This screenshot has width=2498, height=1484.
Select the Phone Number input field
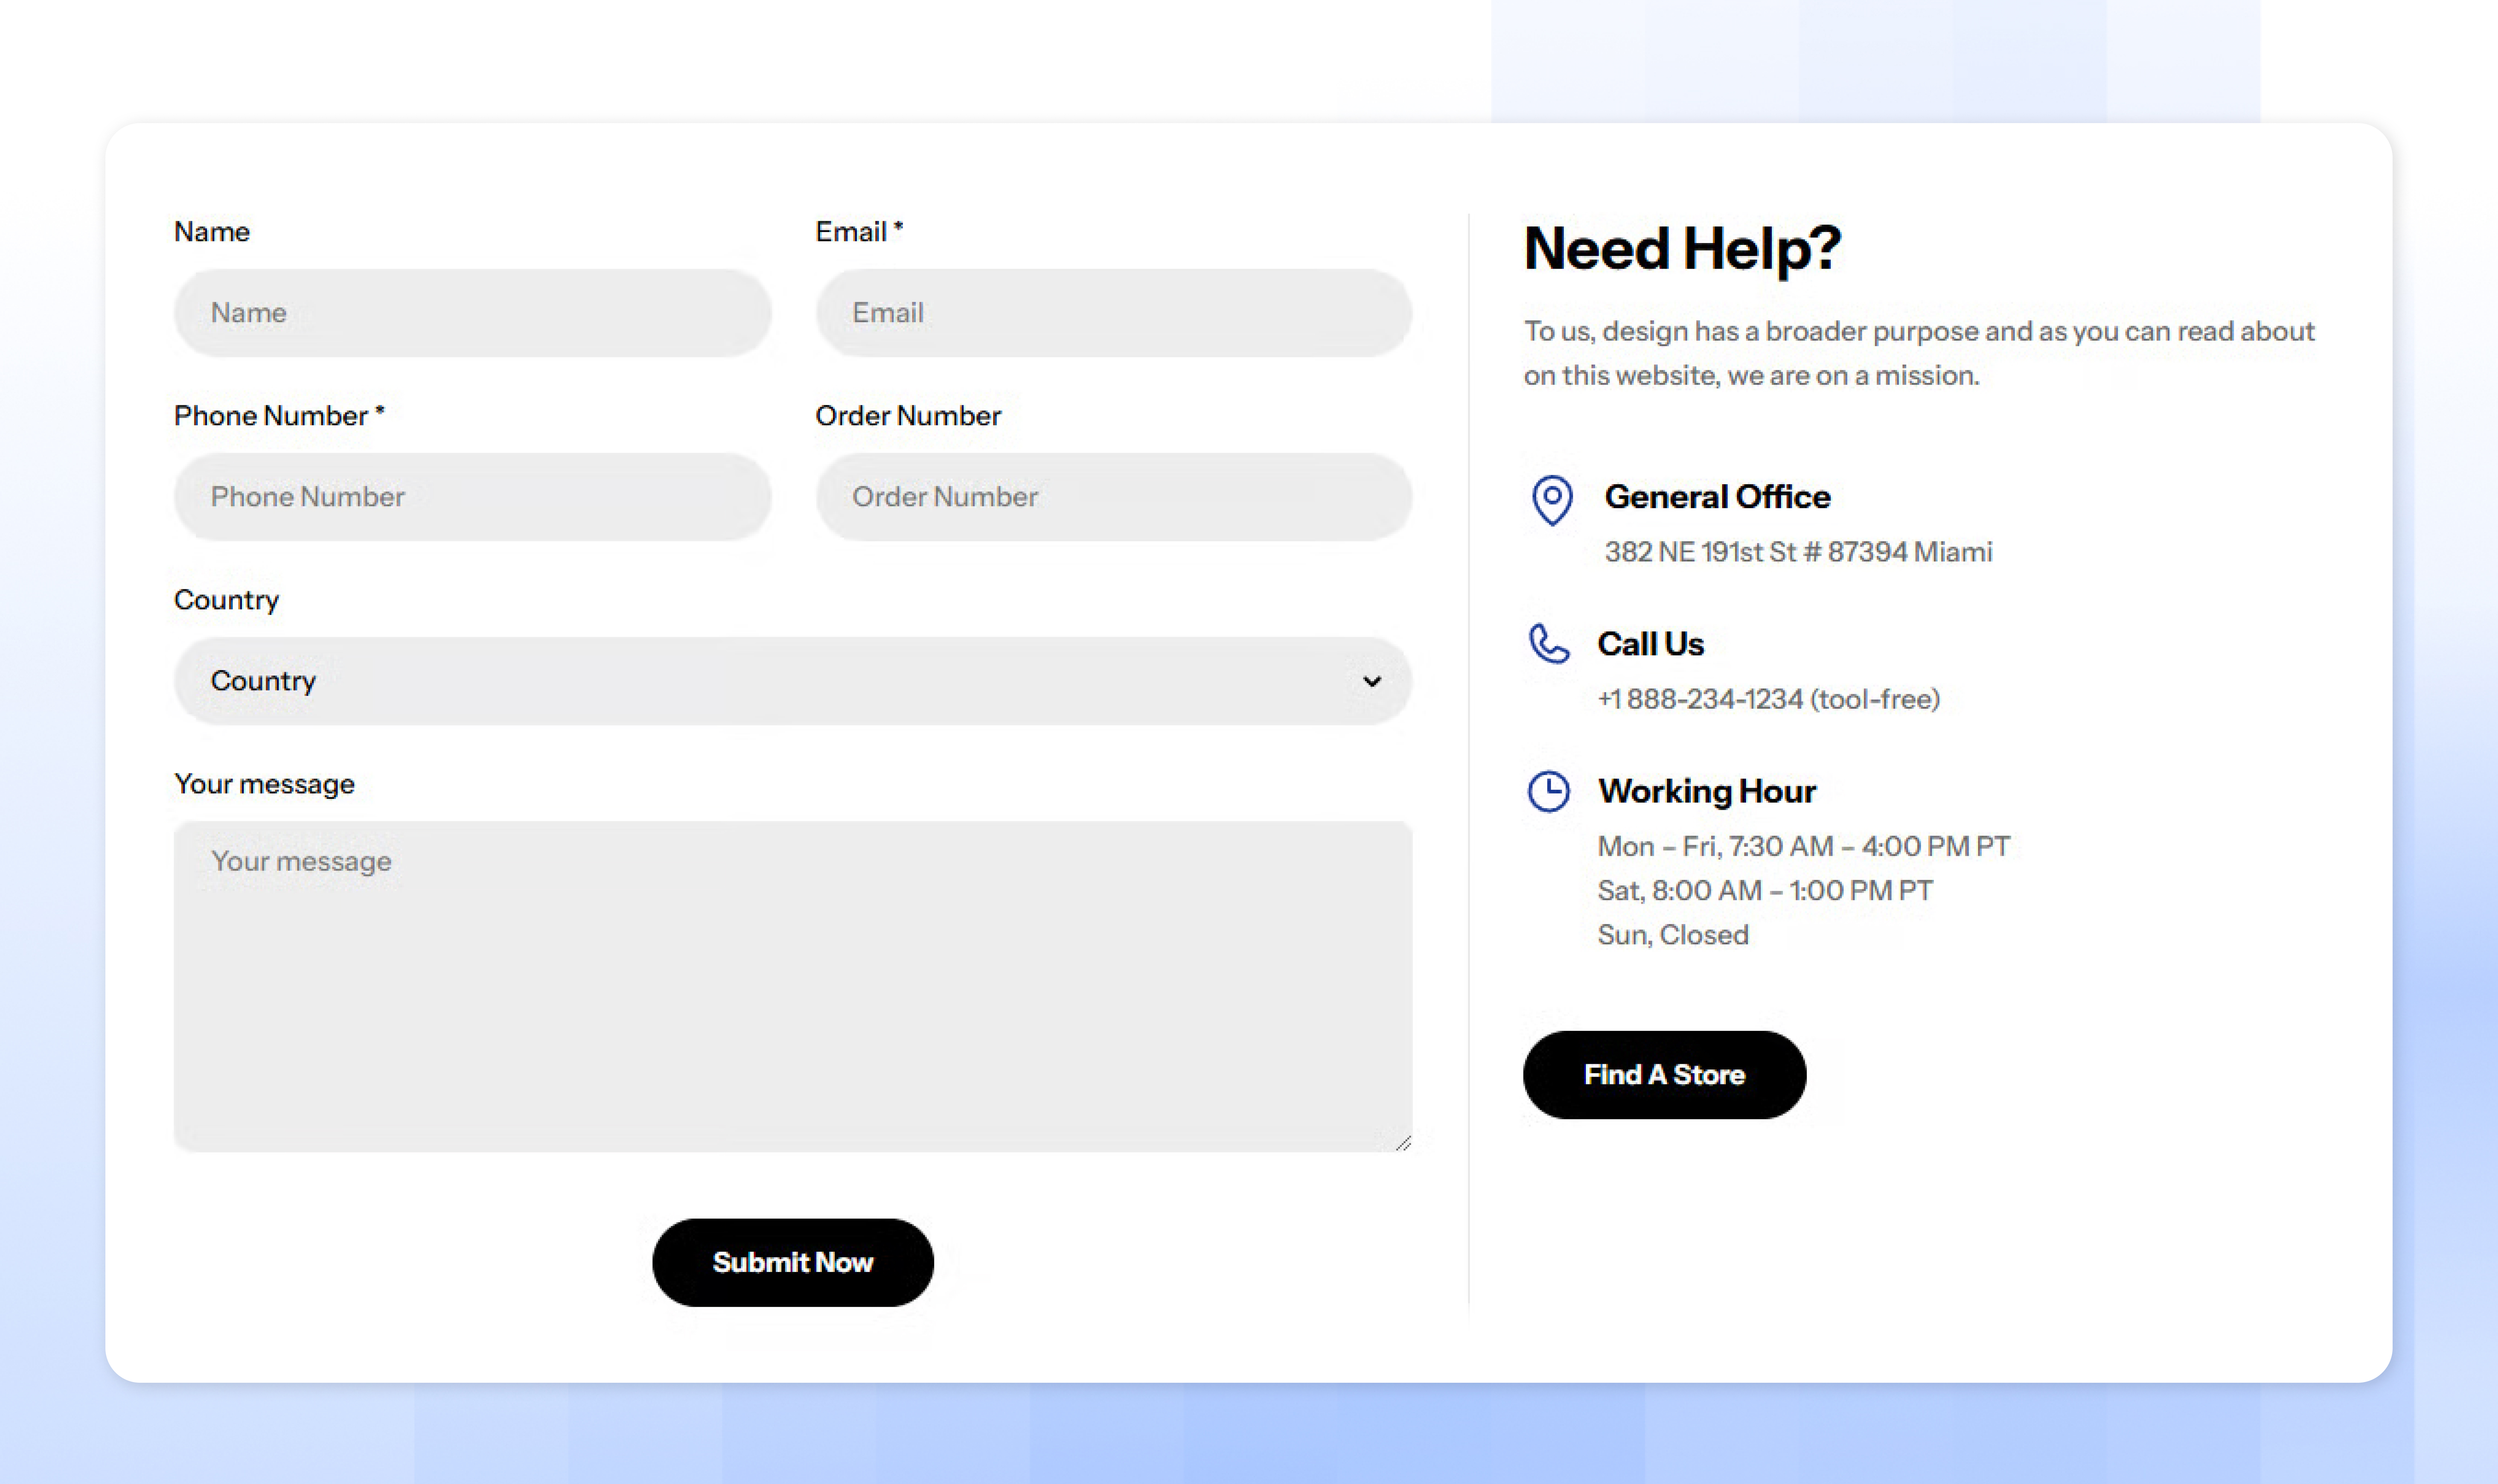click(473, 497)
